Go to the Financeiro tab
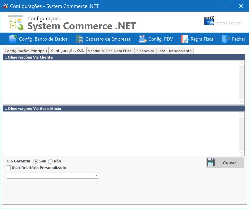The image size is (249, 209). 145,51
